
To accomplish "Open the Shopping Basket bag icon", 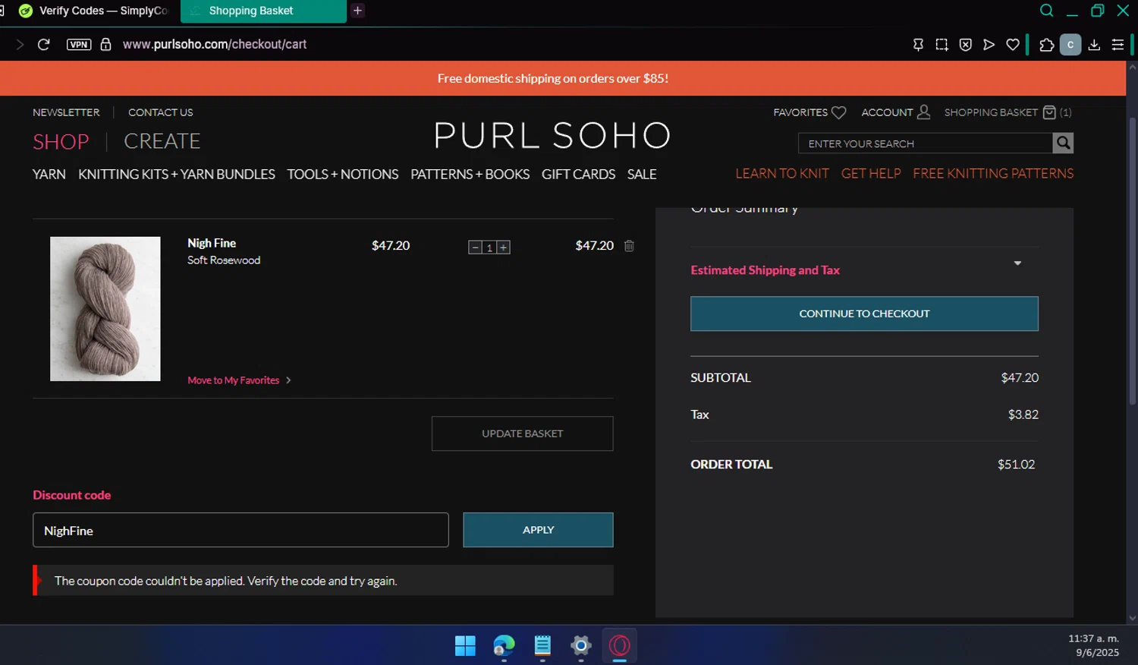I will 1050,112.
